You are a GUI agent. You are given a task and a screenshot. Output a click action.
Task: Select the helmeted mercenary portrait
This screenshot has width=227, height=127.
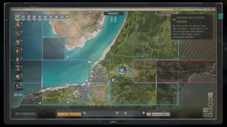(17, 68)
